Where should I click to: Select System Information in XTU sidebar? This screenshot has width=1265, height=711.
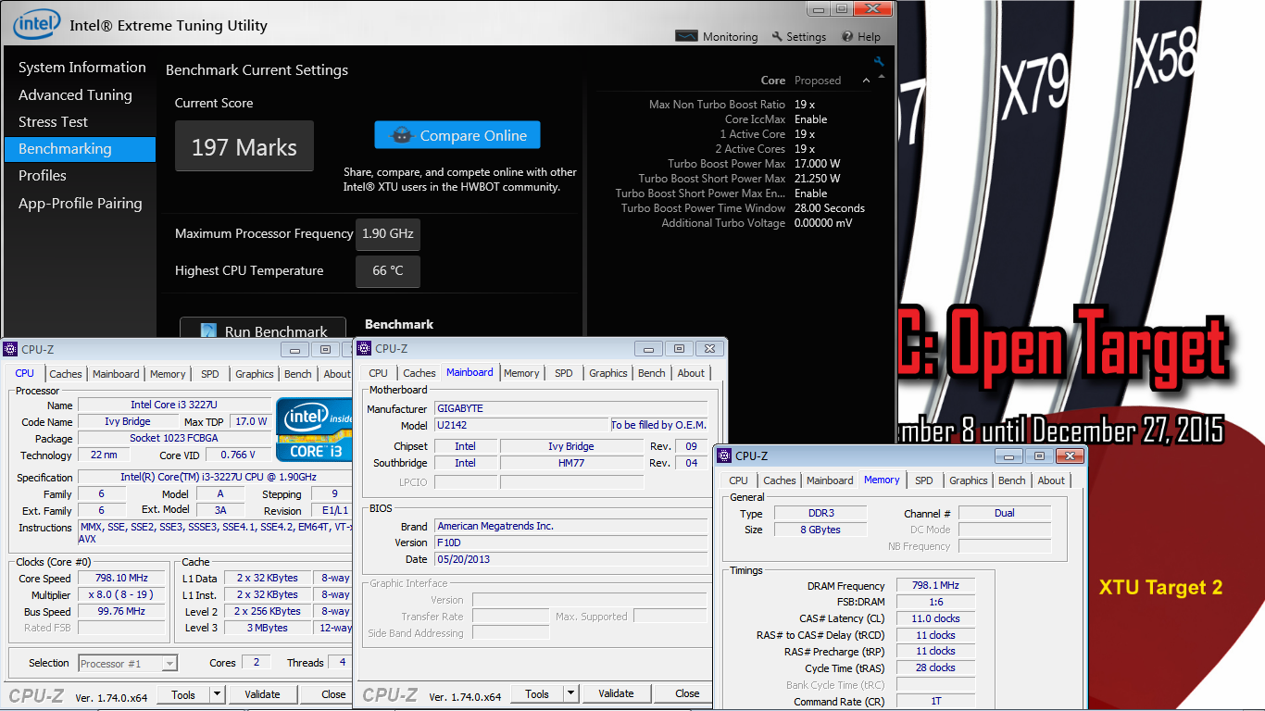click(x=82, y=68)
